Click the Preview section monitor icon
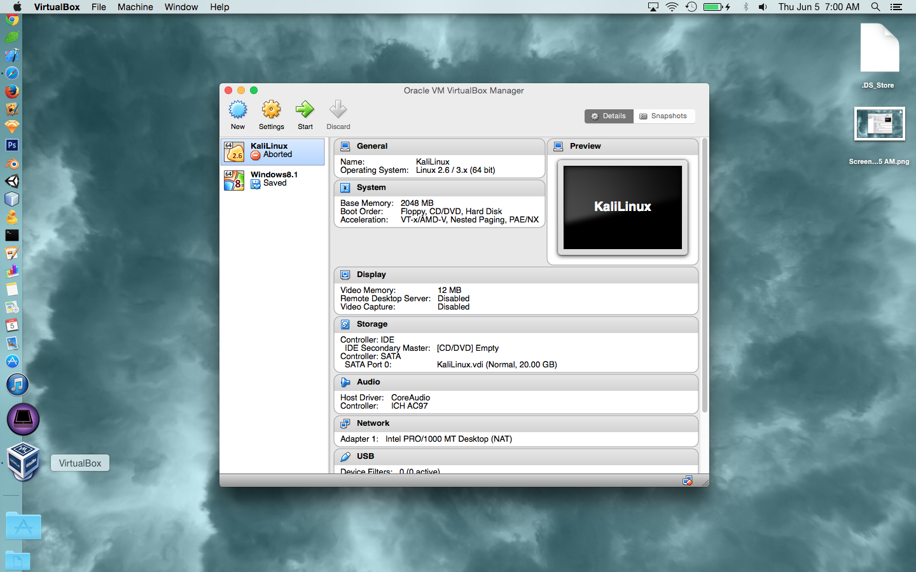The width and height of the screenshot is (916, 572). coord(559,146)
